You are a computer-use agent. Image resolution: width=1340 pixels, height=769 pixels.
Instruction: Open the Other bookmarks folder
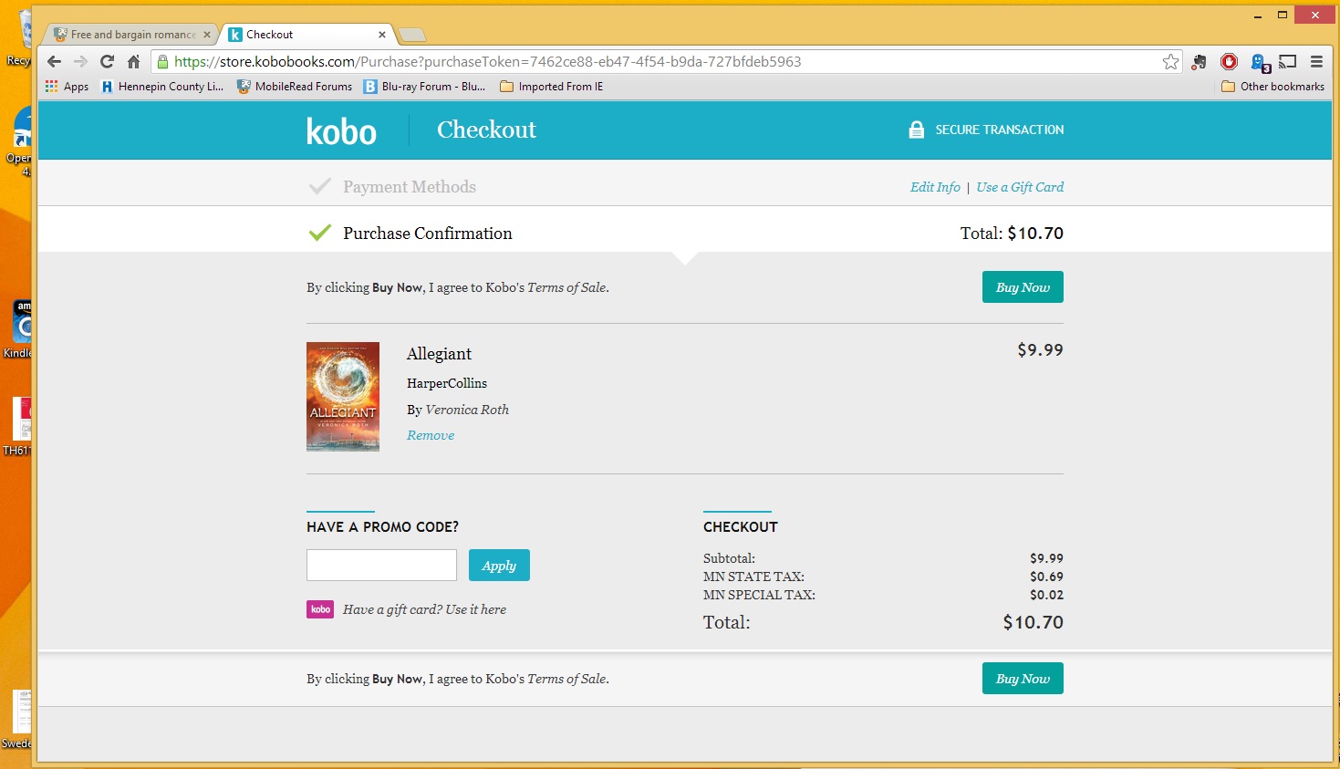coord(1272,87)
